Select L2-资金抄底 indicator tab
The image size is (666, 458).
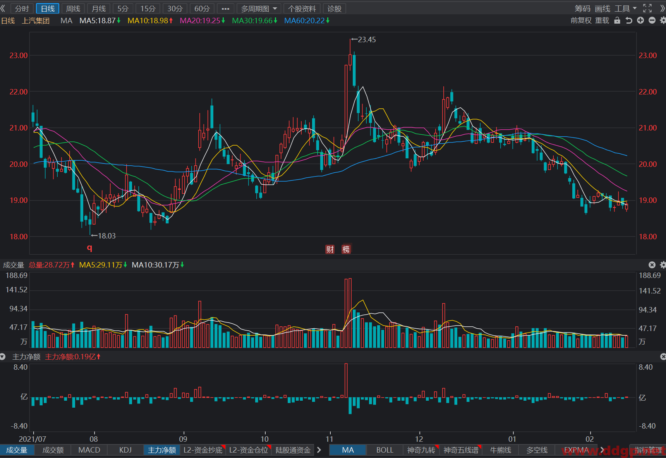pyautogui.click(x=203, y=450)
